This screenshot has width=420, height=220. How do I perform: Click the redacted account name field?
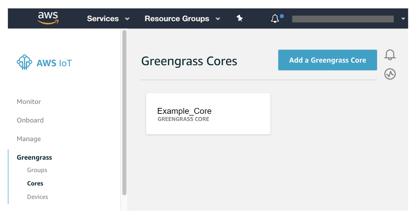(343, 19)
